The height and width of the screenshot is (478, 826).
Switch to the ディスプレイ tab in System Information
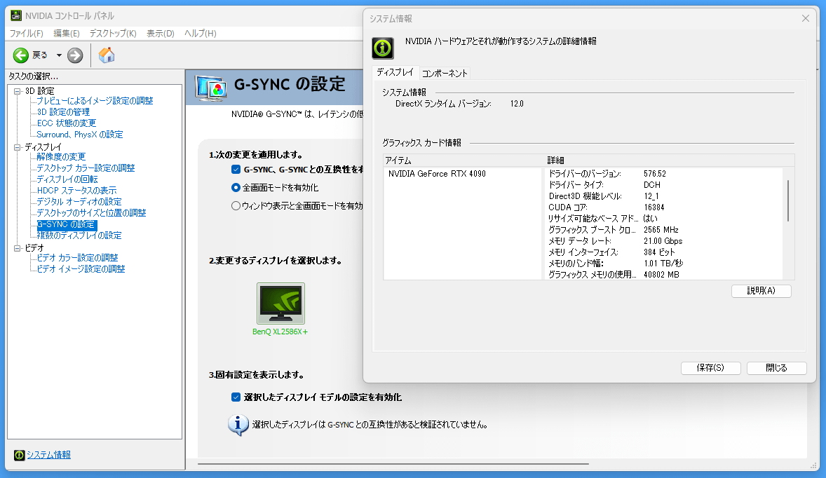[395, 73]
